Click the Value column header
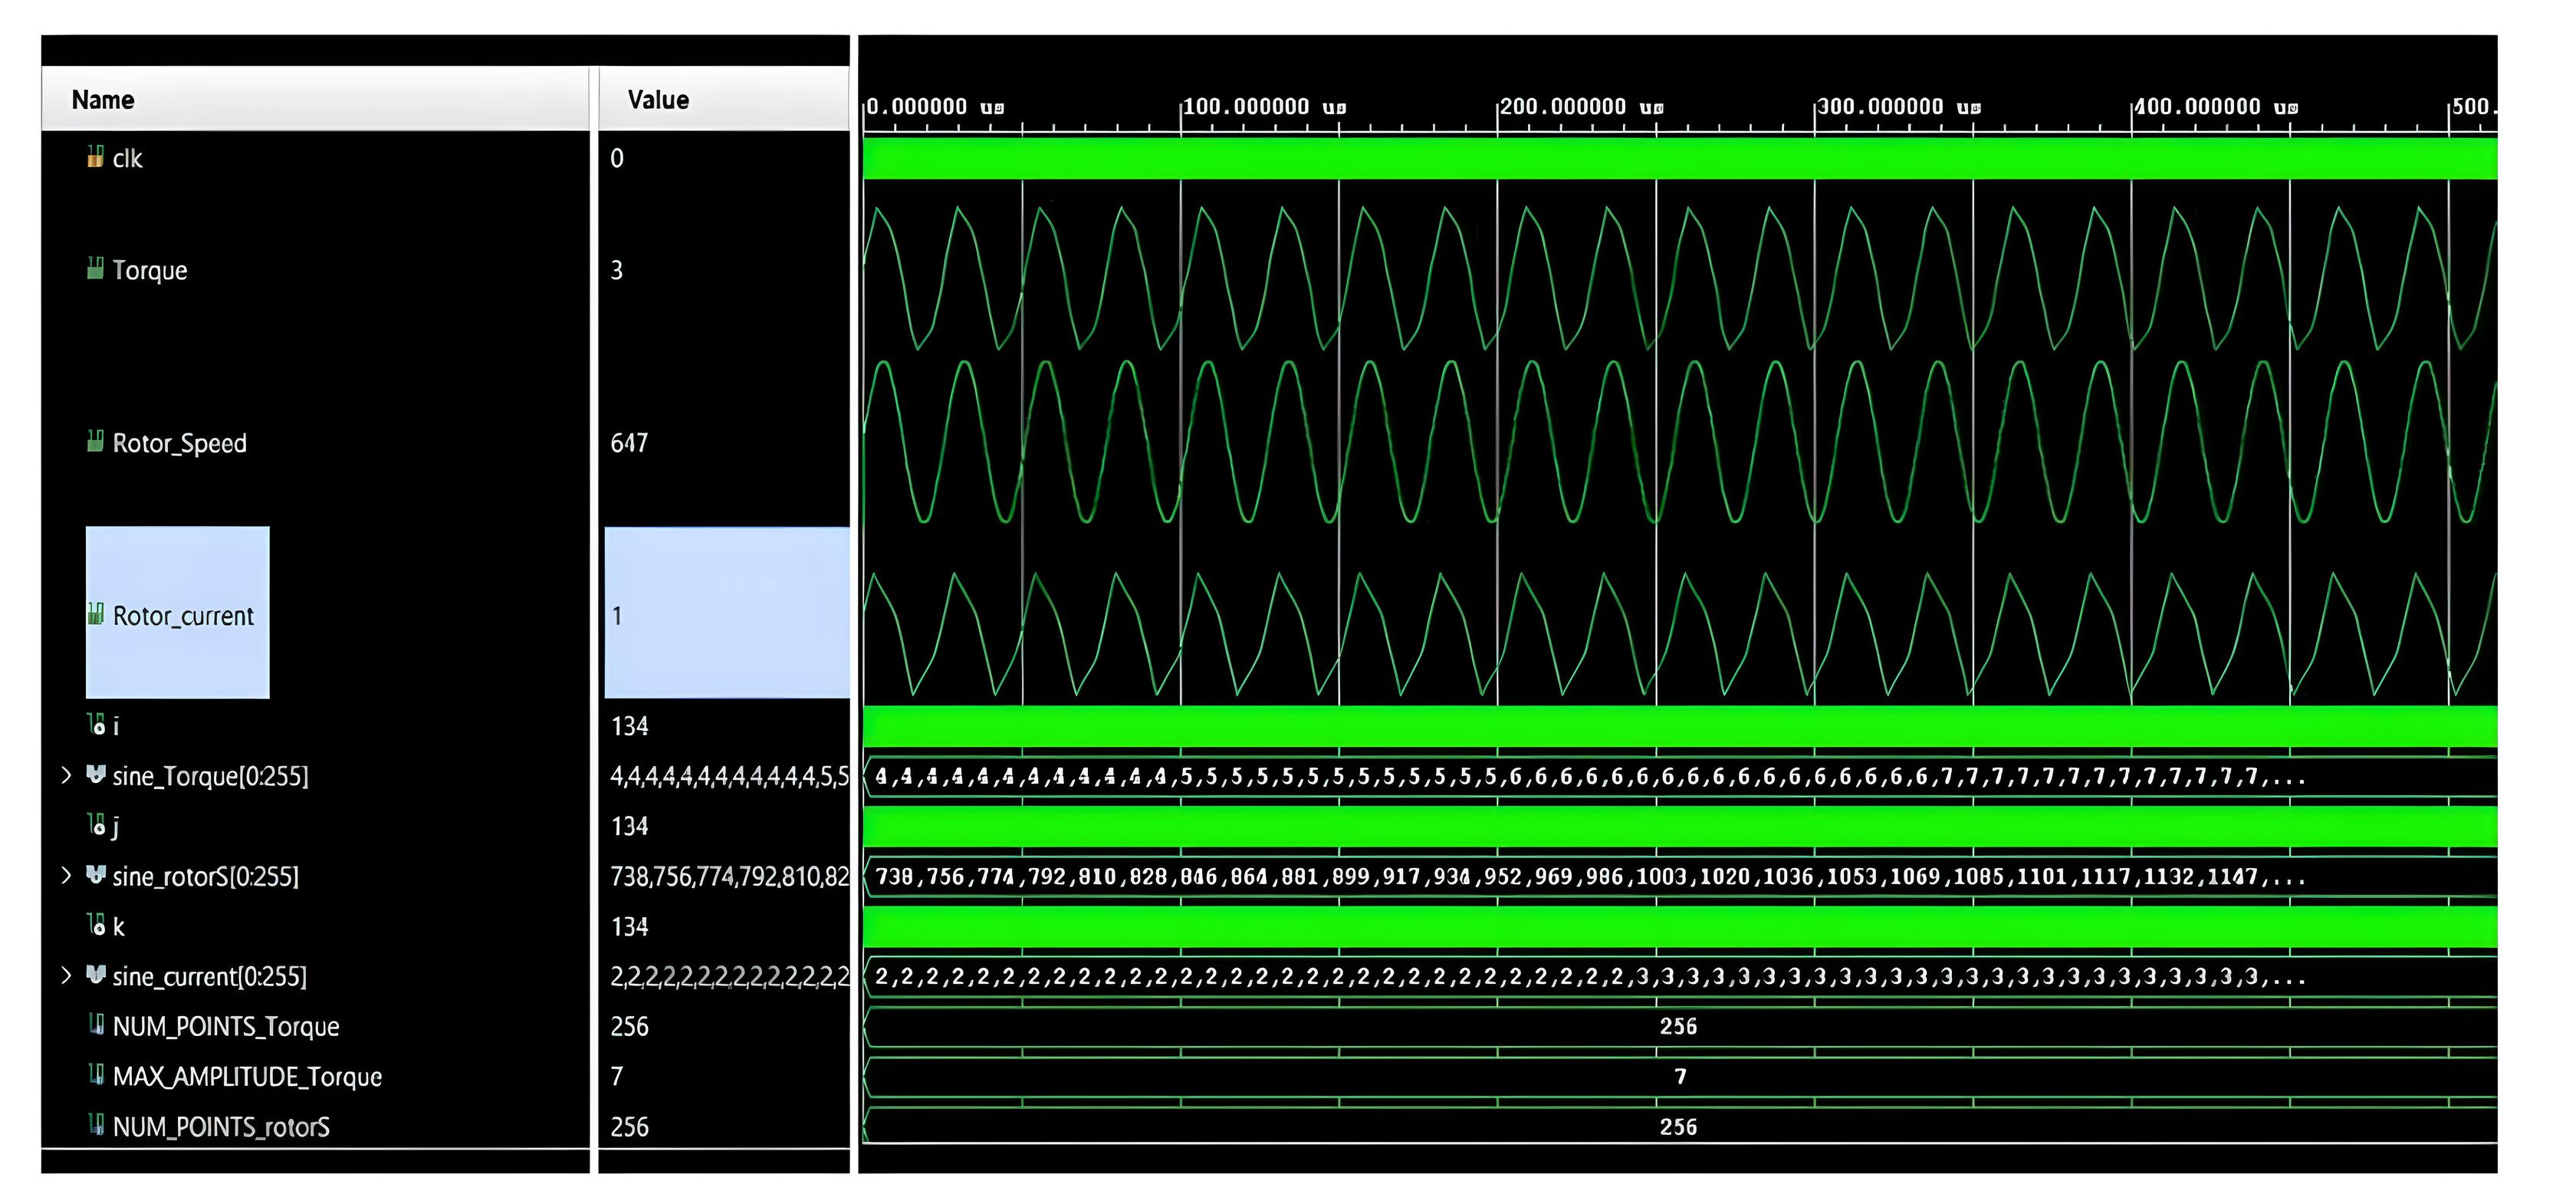The width and height of the screenshot is (2576, 1184). click(x=658, y=99)
